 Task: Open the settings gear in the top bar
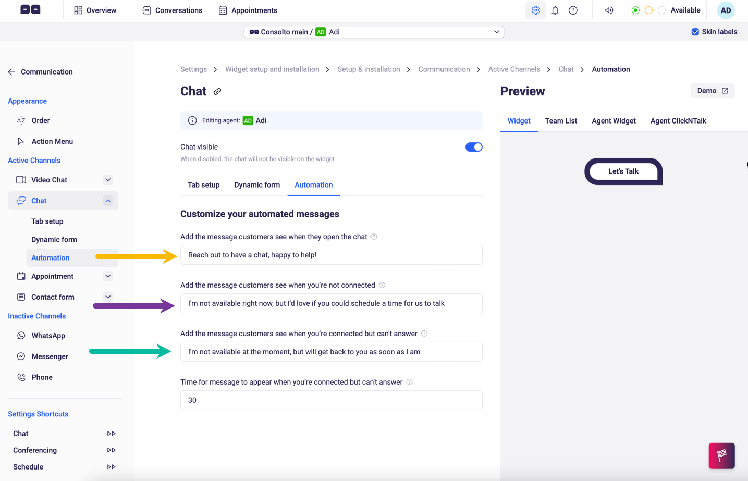point(535,10)
